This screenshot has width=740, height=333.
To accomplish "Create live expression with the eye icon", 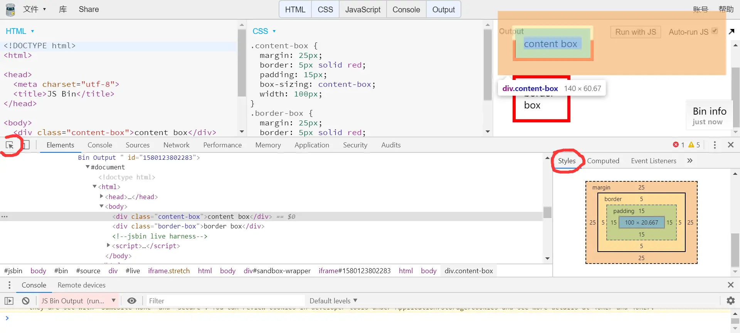I will (x=132, y=301).
